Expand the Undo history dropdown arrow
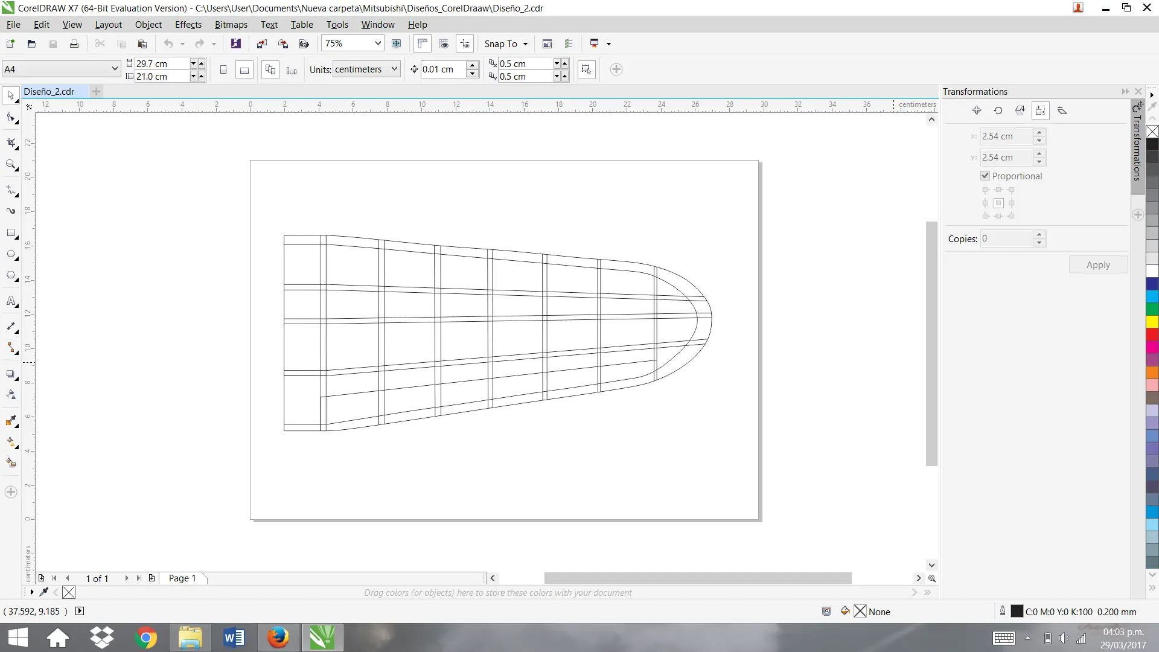1159x652 pixels. 182,43
